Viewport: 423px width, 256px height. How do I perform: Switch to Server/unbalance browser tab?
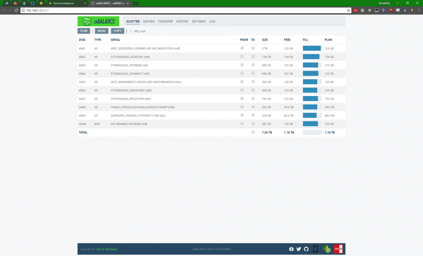(x=67, y=3)
